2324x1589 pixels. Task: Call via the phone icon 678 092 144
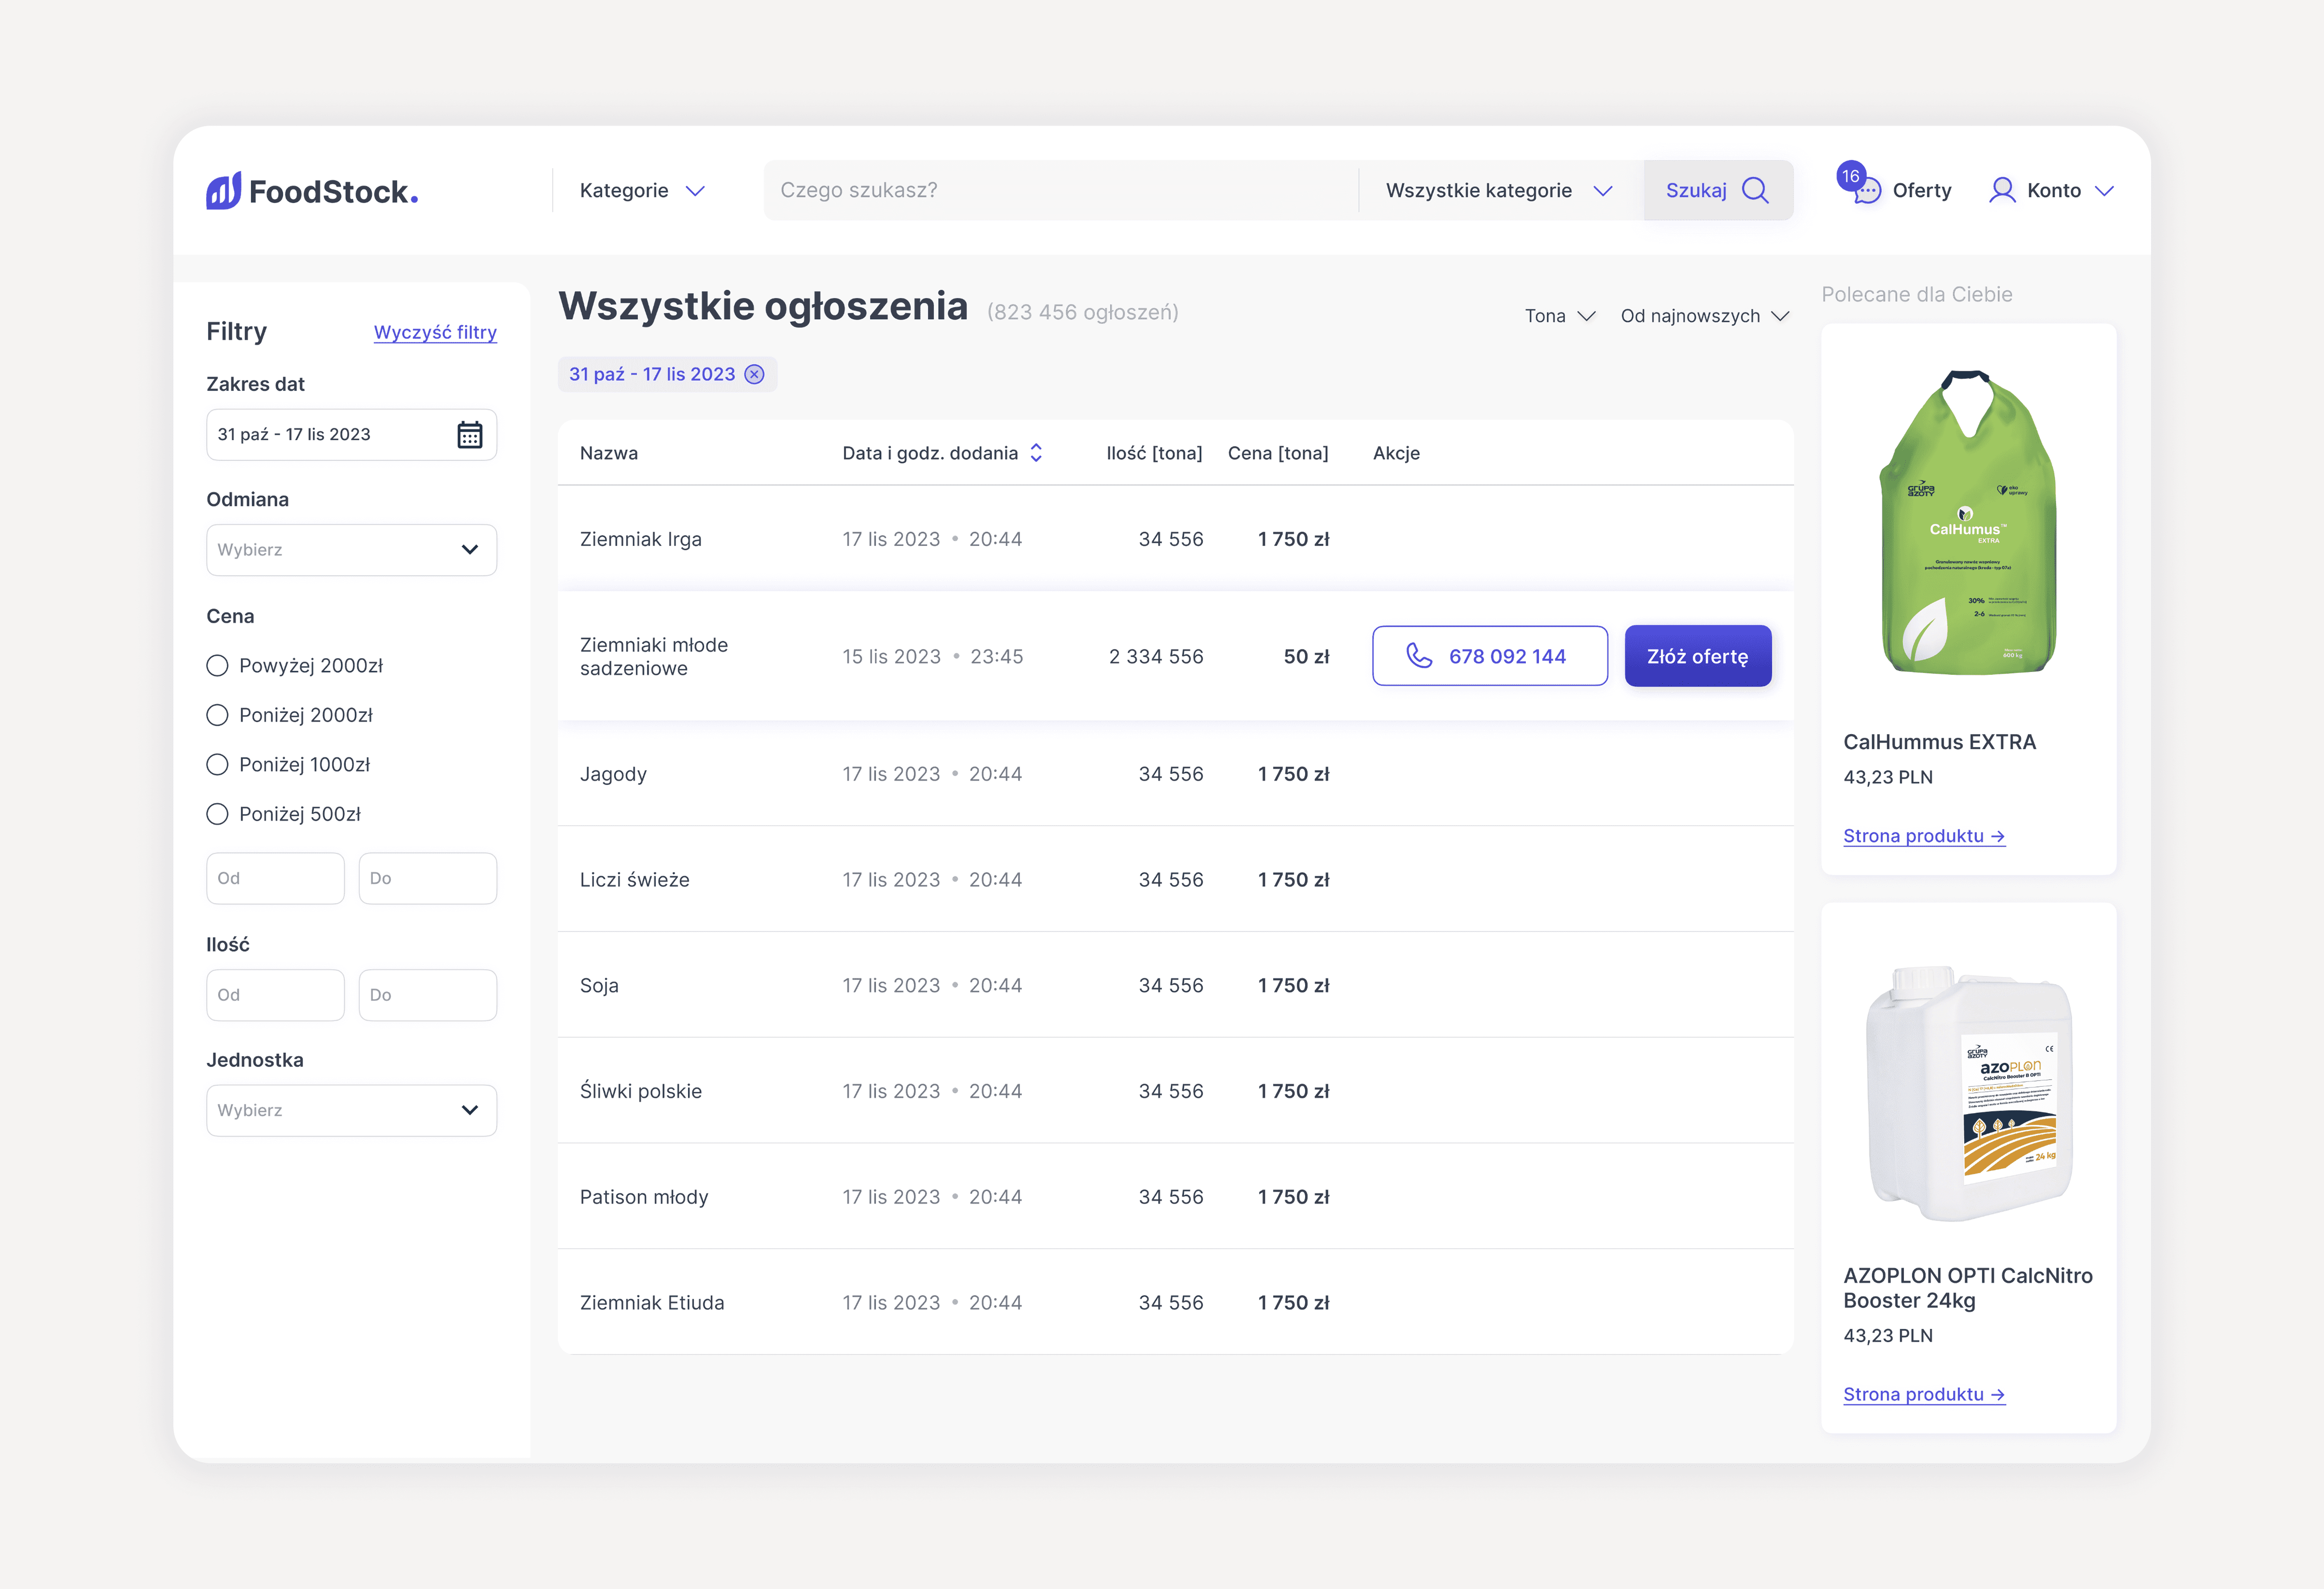point(1419,656)
